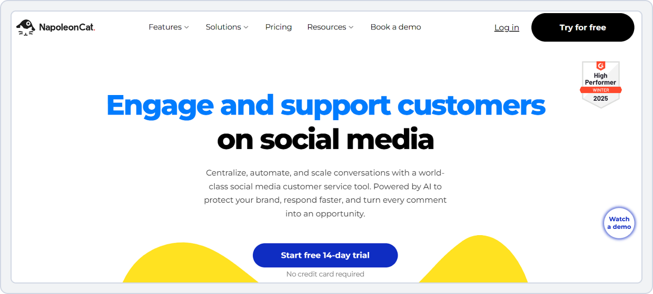Open the Resources menu item
The width and height of the screenshot is (653, 294).
pos(326,27)
